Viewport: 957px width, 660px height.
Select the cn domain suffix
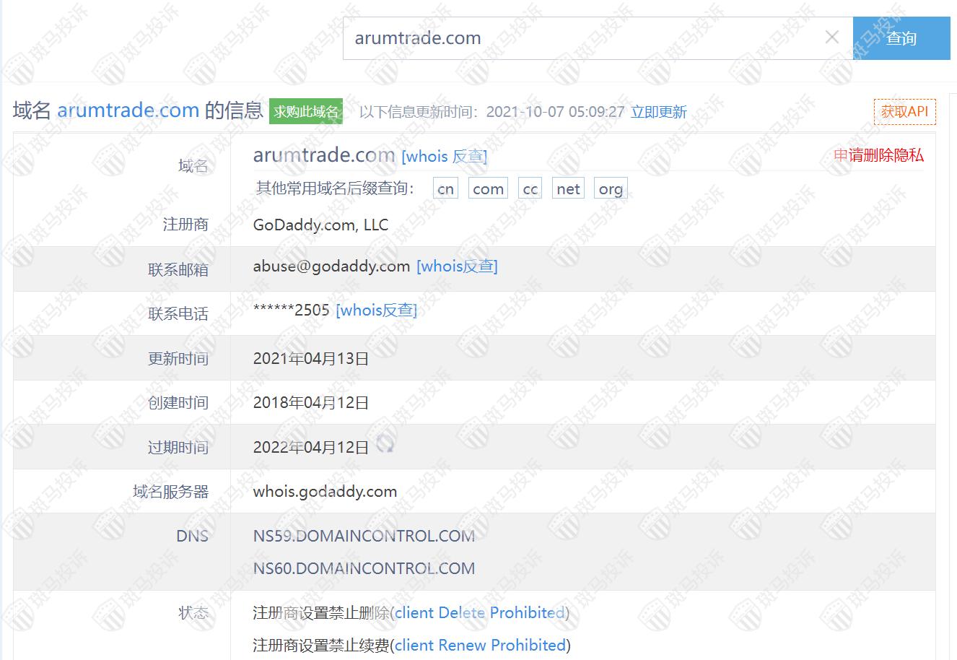[445, 188]
